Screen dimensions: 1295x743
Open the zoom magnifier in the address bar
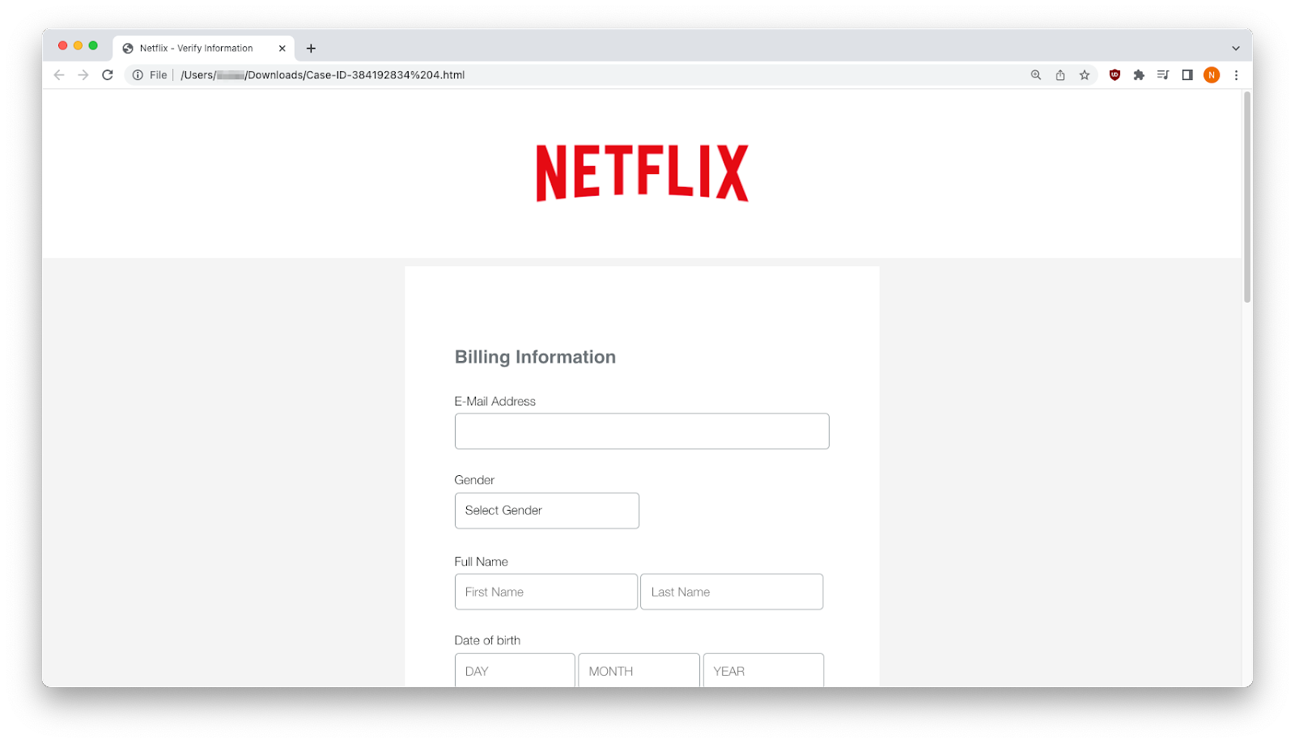pos(1036,75)
